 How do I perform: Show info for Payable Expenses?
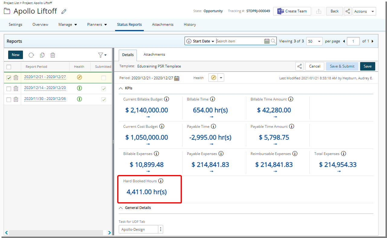click(x=221, y=154)
